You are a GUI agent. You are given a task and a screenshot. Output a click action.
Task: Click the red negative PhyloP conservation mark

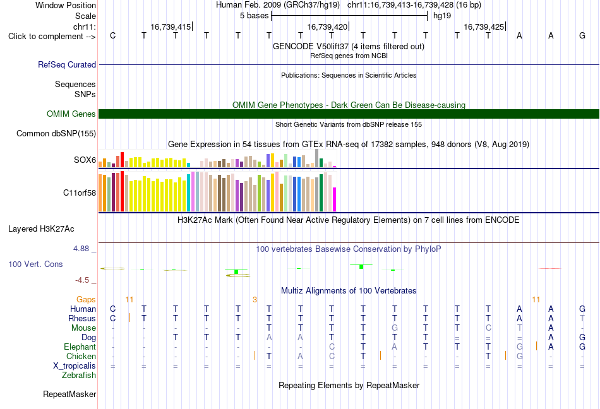coord(550,268)
